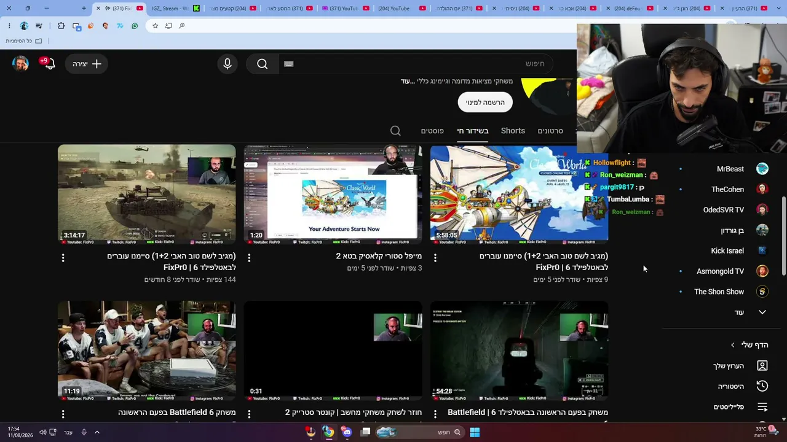Open options for קונטר סטרייק 2 video
Viewport: 787px width, 442px height.
click(x=249, y=414)
